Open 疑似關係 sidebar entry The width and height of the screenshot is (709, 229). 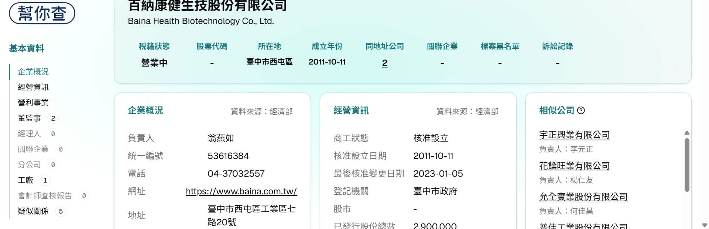tap(33, 211)
